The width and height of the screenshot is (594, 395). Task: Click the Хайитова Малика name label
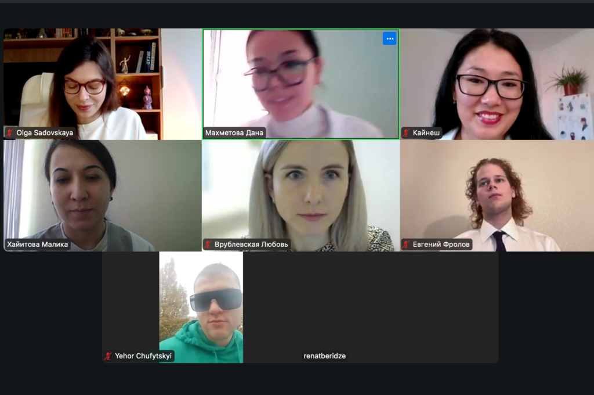(x=38, y=245)
